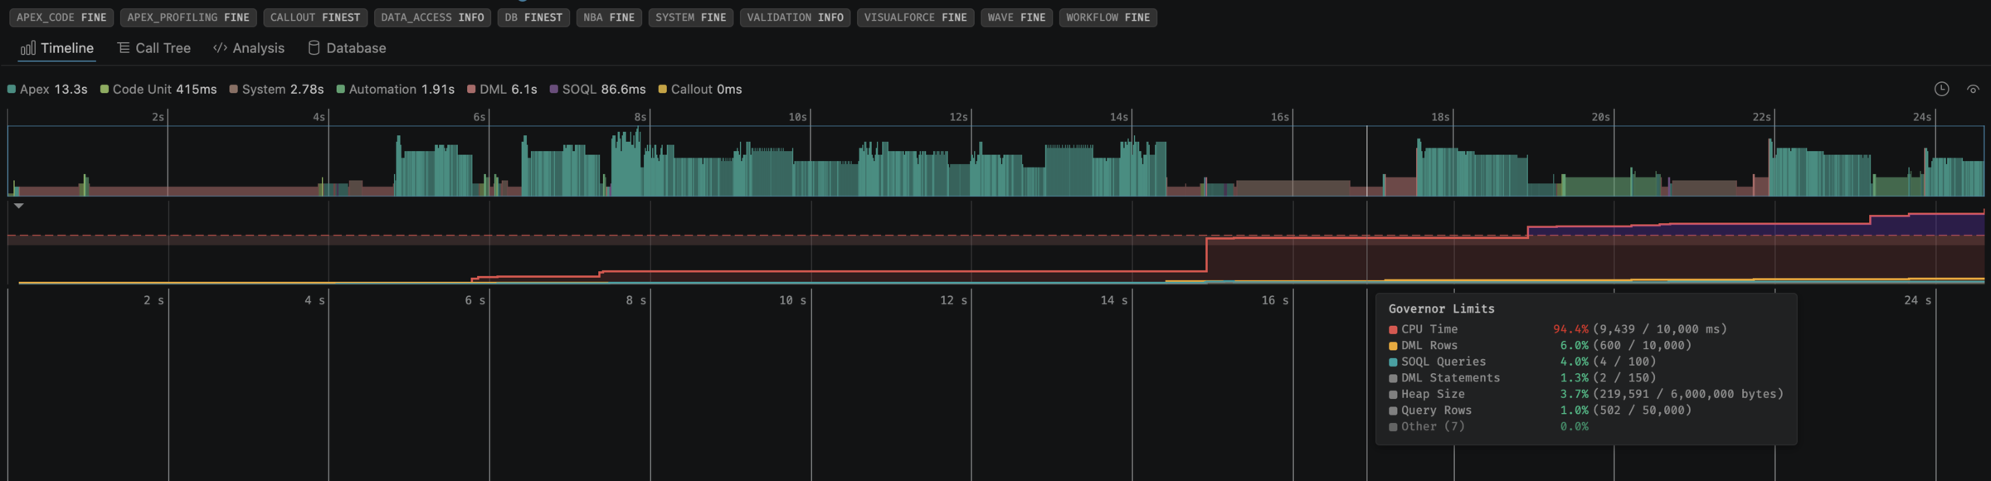Viewport: 1991px width, 481px height.
Task: Click the Heap Size 3.7% value
Action: pyautogui.click(x=1574, y=394)
